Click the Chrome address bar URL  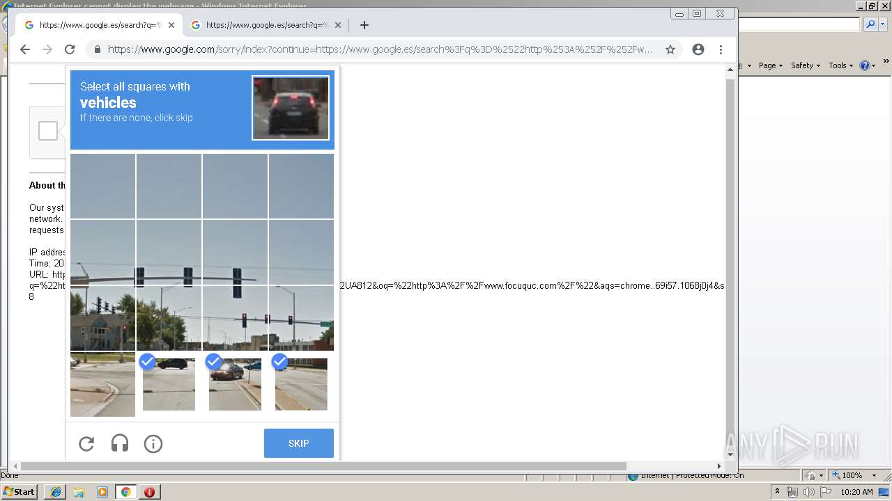click(x=380, y=49)
